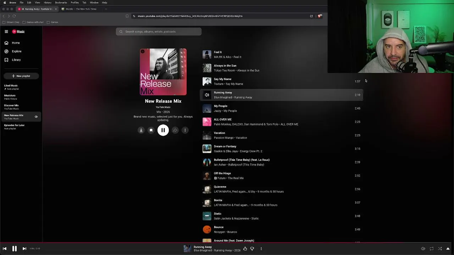454x255 pixels.
Task: Like the current song with thumbs up
Action: 245,249
